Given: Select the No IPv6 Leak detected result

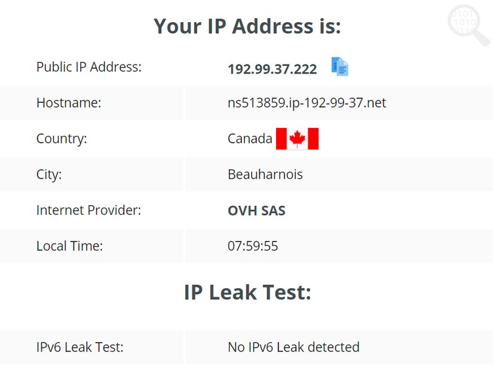Looking at the screenshot, I should tap(293, 347).
